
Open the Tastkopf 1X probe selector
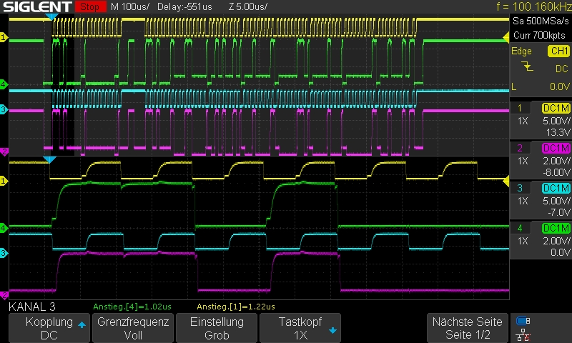pos(300,329)
